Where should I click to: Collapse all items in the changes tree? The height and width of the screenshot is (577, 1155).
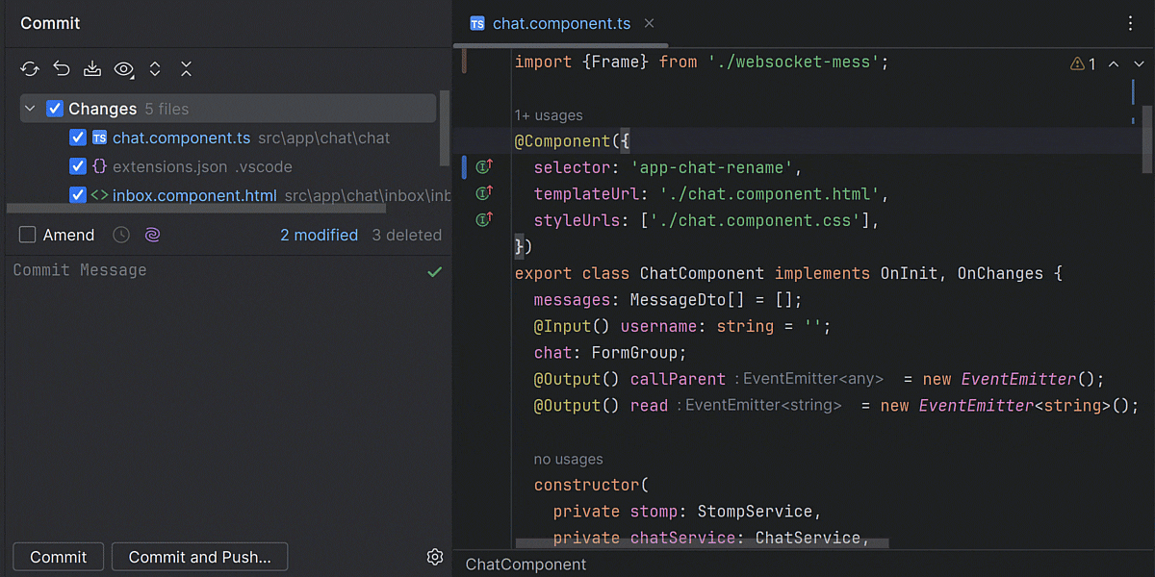point(186,68)
